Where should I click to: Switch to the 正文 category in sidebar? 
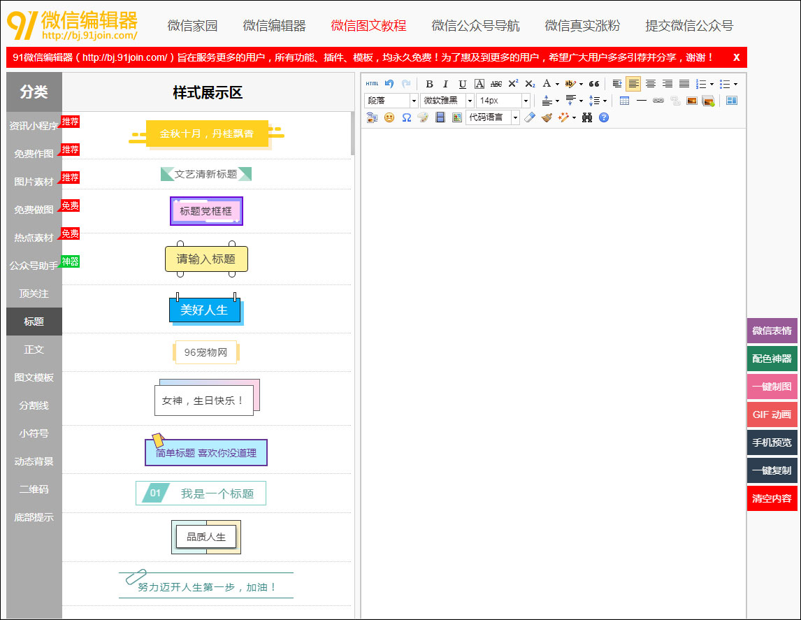34,349
